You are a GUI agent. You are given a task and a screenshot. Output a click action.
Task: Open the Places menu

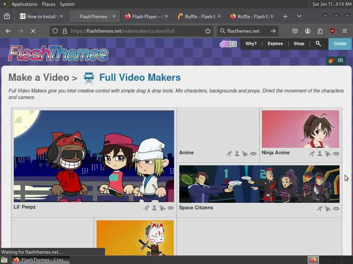coord(49,4)
